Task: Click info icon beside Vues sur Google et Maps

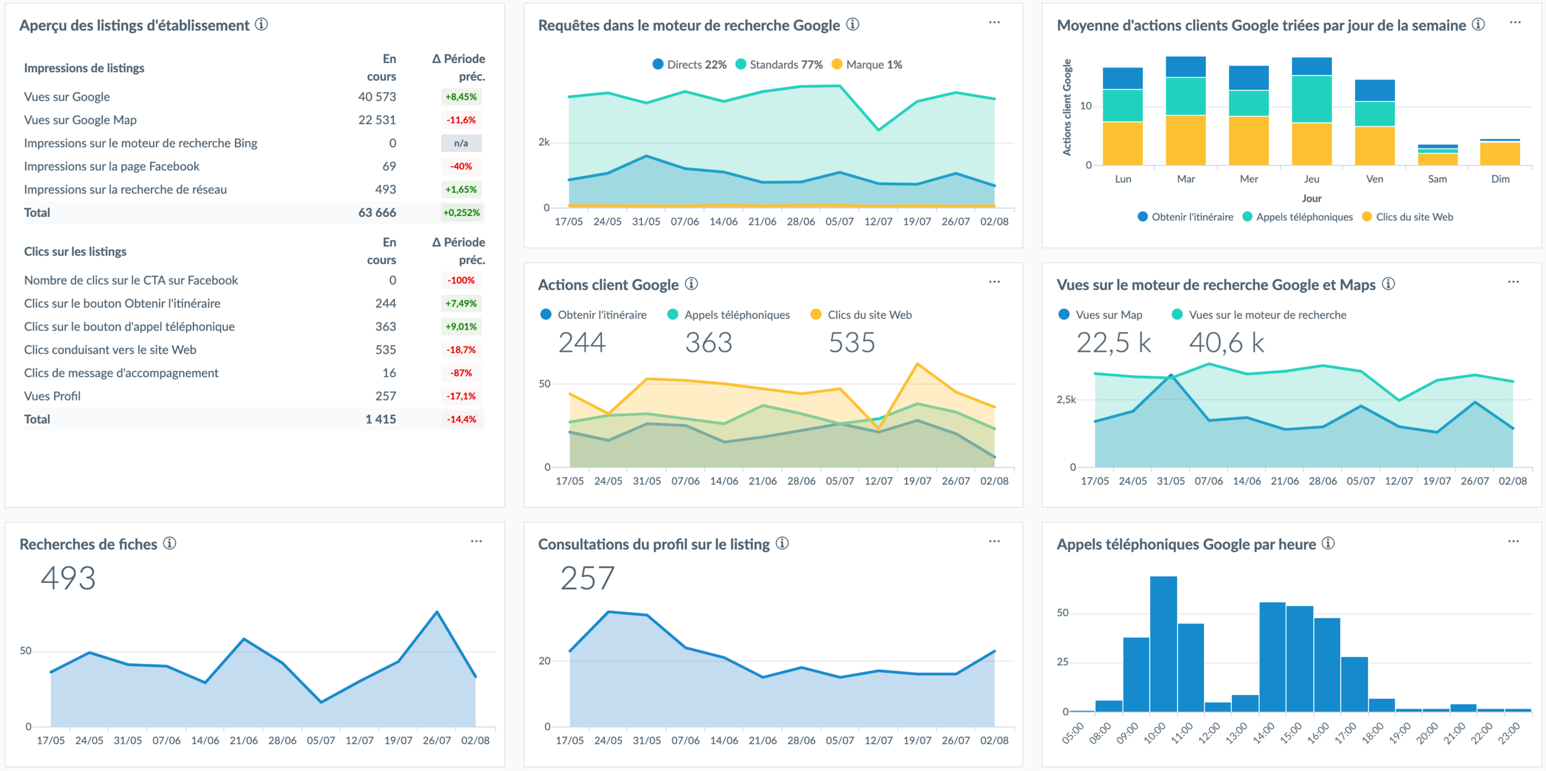Action: click(1388, 284)
